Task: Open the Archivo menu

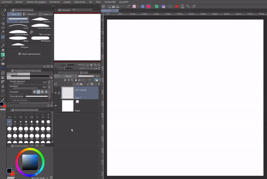Action: [x=6, y=2]
